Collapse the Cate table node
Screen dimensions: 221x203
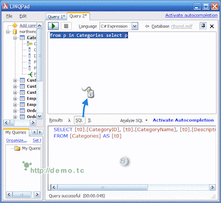coord(15,38)
